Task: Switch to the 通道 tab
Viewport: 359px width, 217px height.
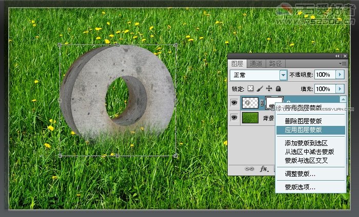Action: (x=256, y=64)
